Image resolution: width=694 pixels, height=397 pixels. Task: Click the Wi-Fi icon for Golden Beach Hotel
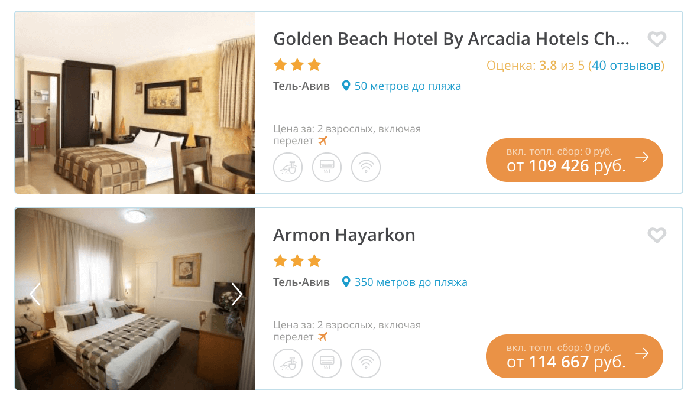coord(366,167)
